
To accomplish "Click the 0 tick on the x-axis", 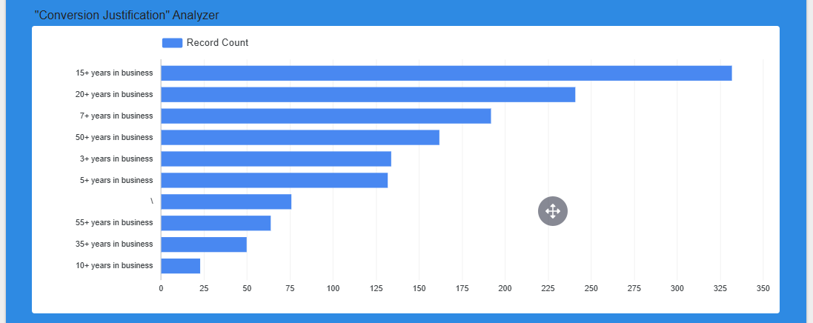I will (x=161, y=288).
